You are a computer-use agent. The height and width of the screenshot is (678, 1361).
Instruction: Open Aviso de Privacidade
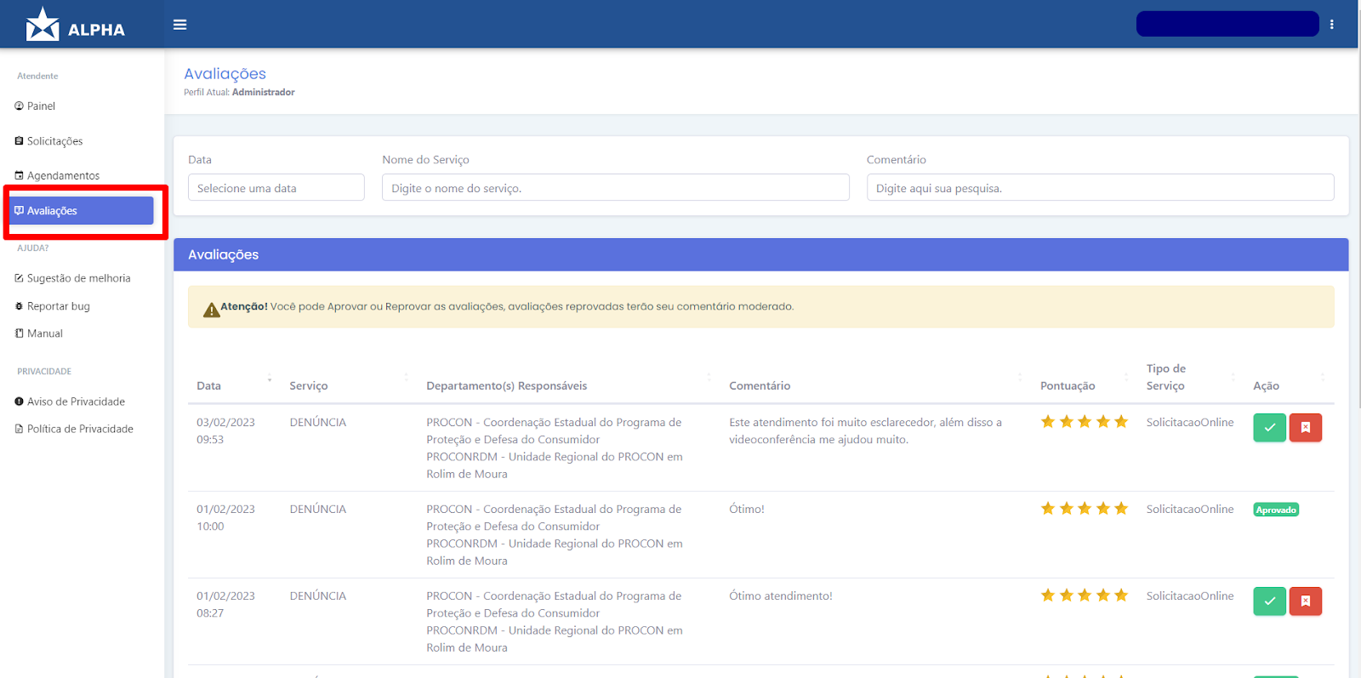click(x=70, y=402)
